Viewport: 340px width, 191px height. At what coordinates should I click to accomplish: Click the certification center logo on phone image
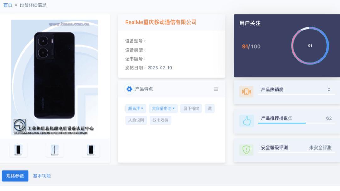click(20, 125)
